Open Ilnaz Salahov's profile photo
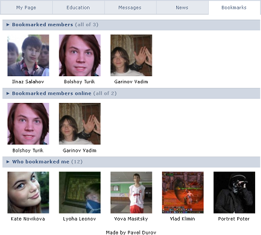 pyautogui.click(x=28, y=55)
